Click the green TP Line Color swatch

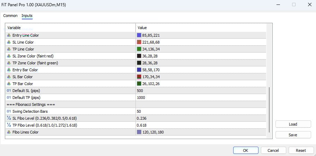(x=139, y=49)
